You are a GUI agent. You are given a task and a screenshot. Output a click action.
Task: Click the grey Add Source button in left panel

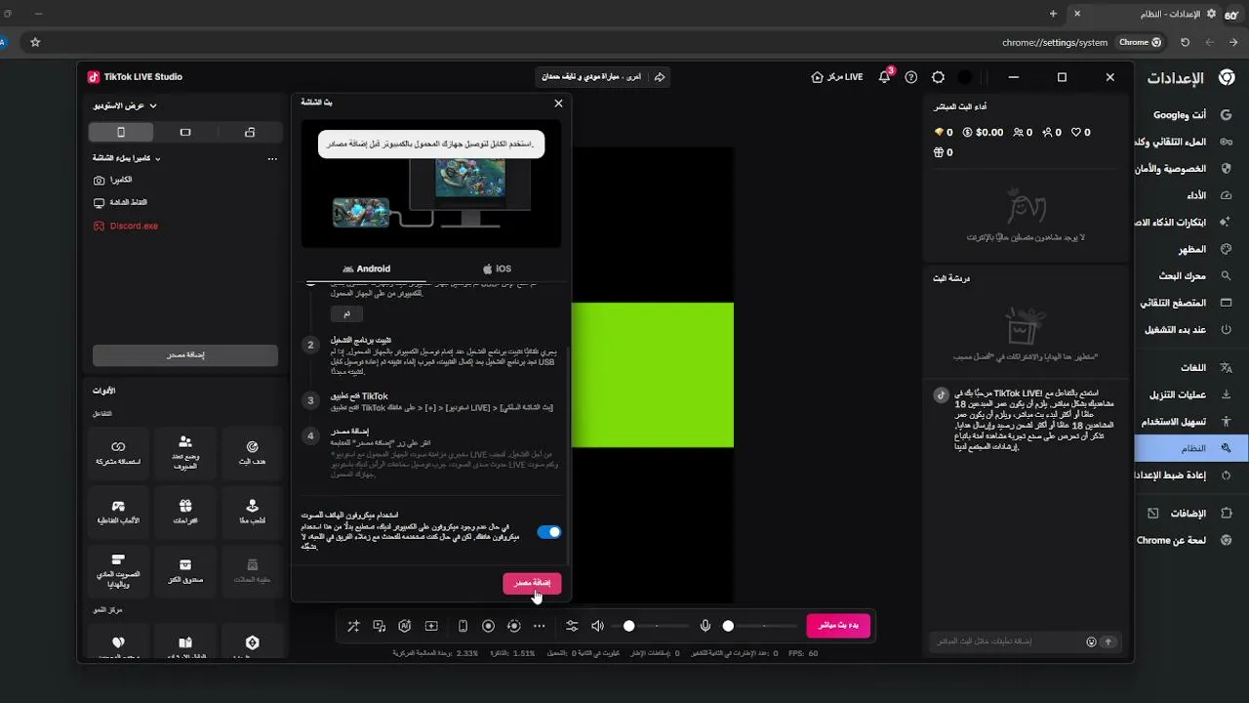coord(185,355)
